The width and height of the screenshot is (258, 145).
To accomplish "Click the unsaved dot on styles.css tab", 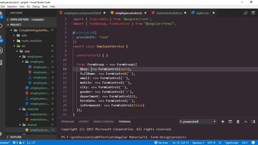I will click(x=214, y=13).
